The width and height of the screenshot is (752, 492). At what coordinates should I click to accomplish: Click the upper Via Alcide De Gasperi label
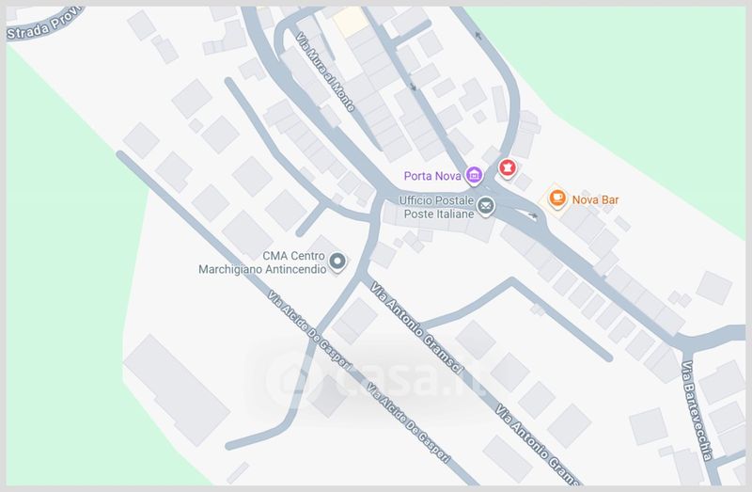click(310, 329)
